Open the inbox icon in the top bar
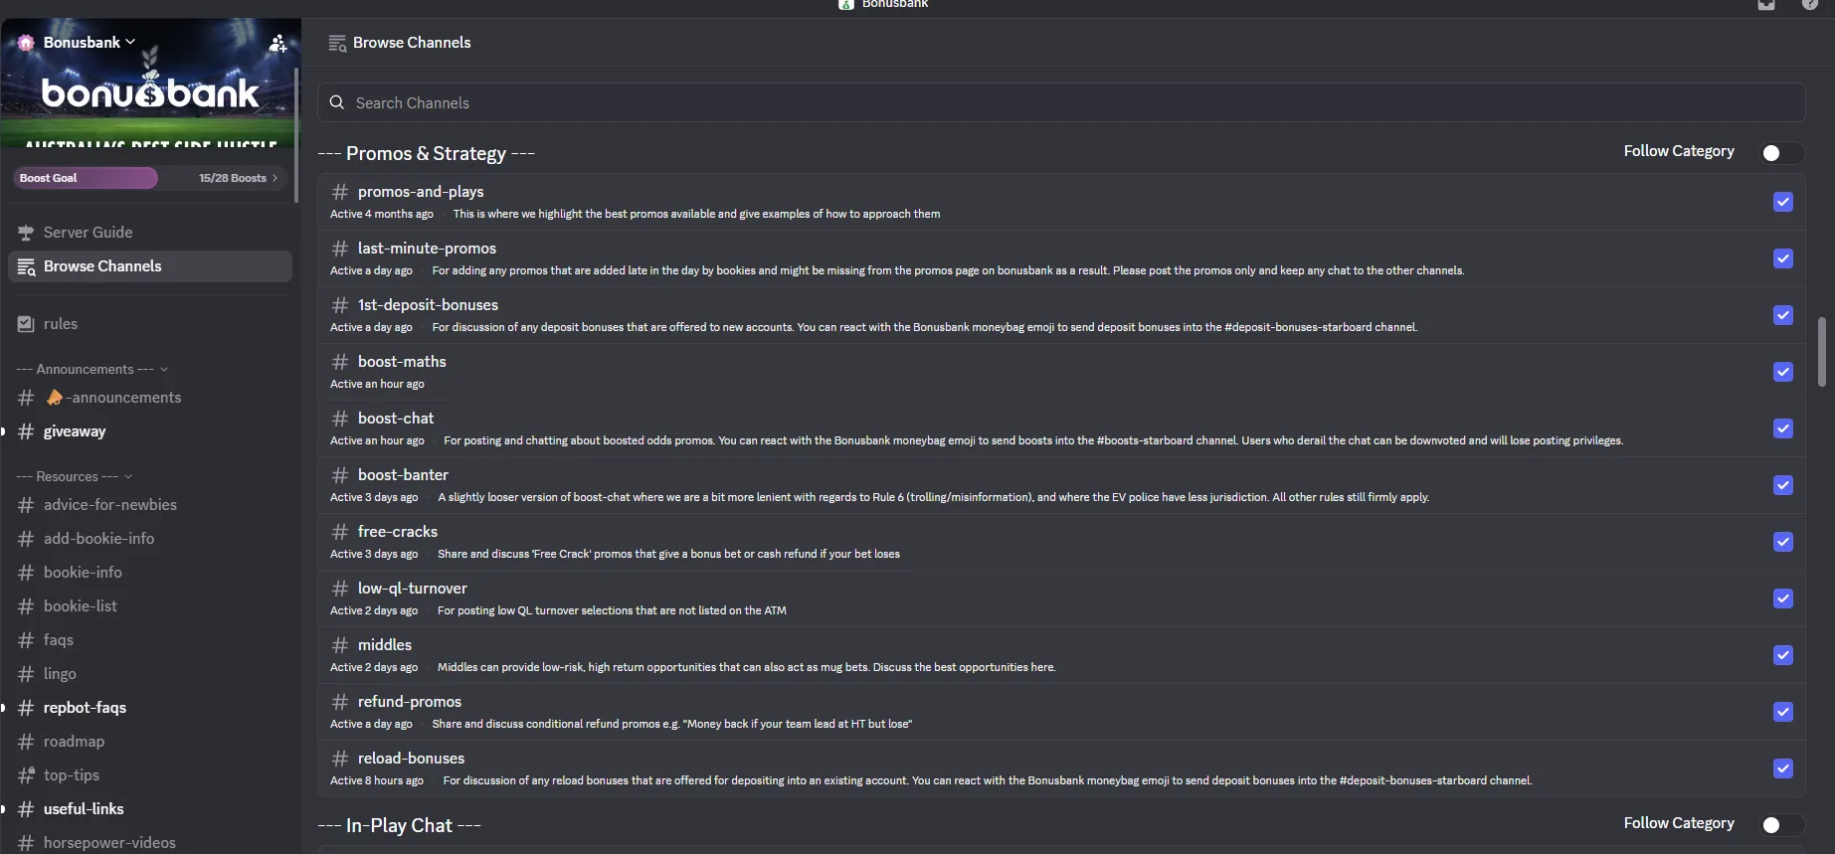 point(1767,5)
